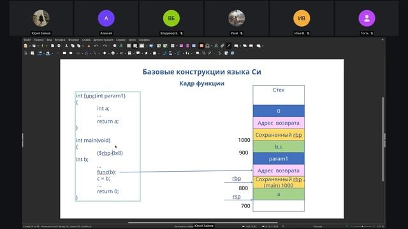Select the arrow Select tool
This screenshot has height=229, width=408.
(x=25, y=53)
